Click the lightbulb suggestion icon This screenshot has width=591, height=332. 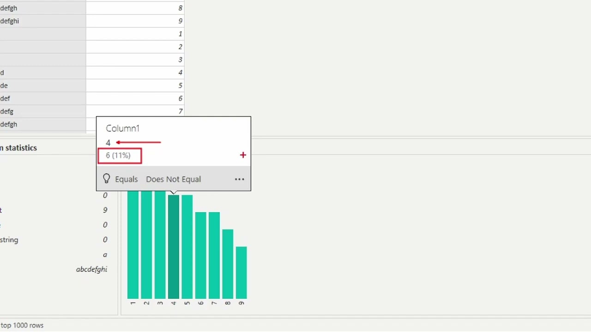(106, 179)
